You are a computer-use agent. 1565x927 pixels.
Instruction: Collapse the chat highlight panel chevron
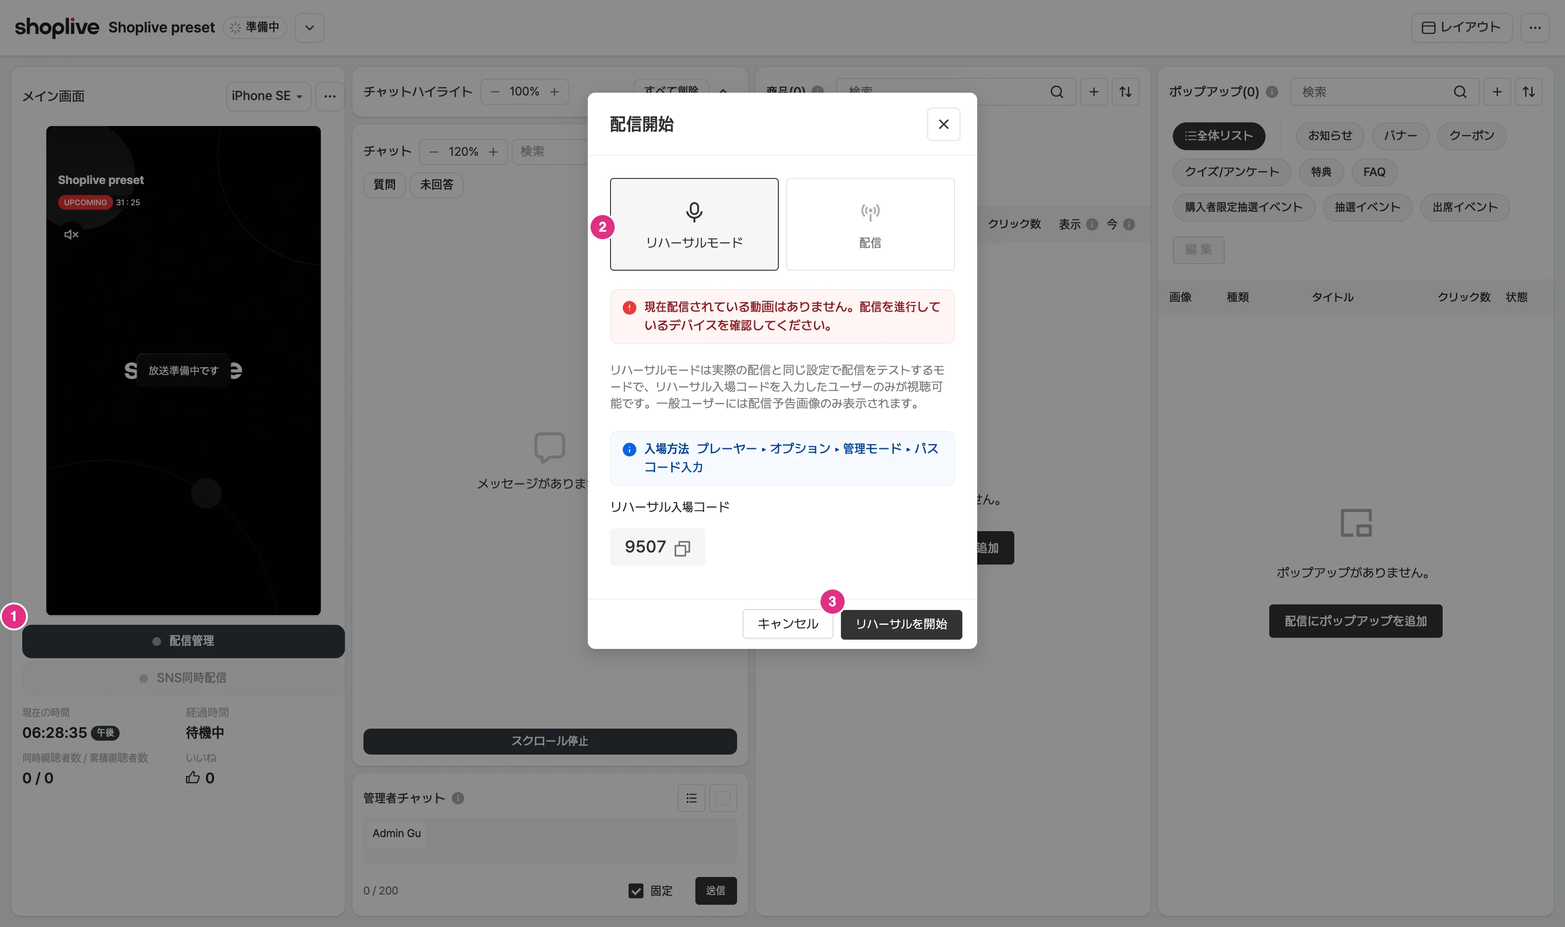(723, 91)
